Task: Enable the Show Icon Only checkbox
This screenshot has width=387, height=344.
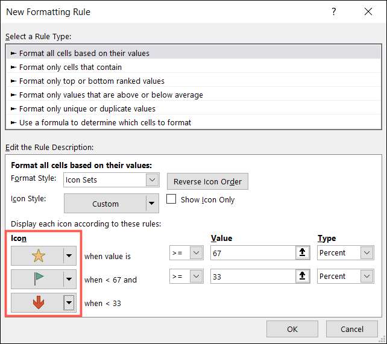Action: point(171,199)
